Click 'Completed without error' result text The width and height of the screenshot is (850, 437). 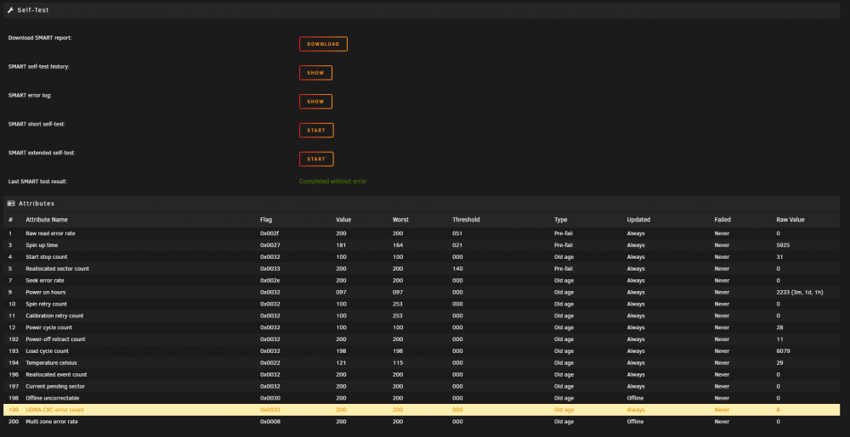[333, 182]
